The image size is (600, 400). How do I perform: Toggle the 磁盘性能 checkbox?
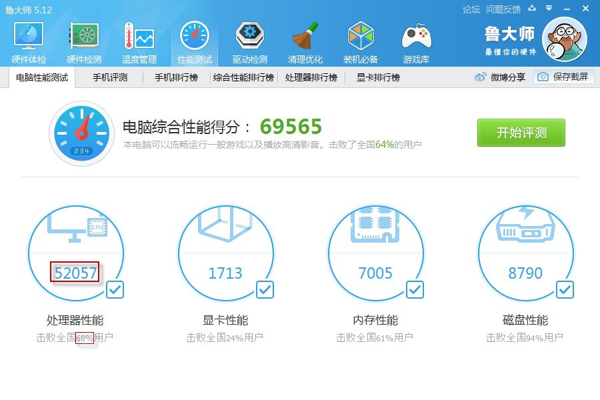tap(565, 290)
